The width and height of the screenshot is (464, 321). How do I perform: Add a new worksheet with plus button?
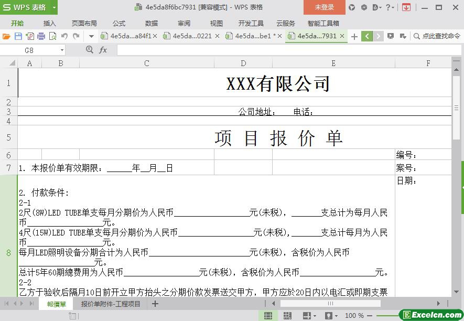tap(155, 304)
